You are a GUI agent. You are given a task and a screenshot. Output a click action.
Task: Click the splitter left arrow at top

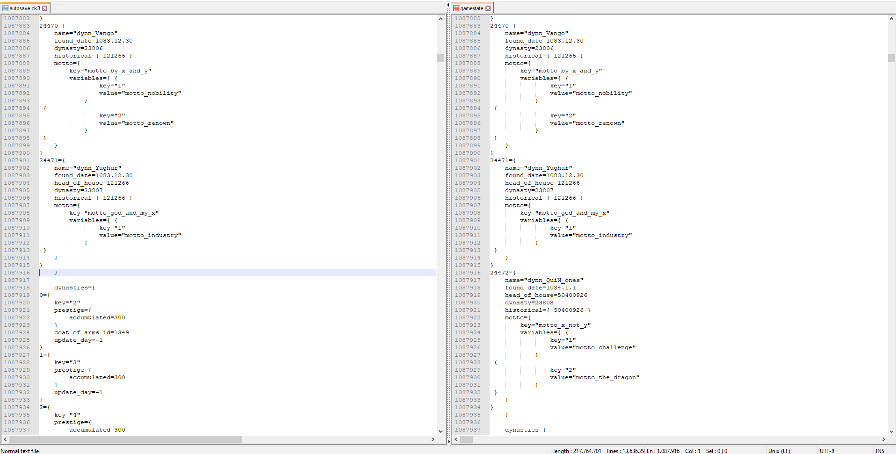pos(448,5)
